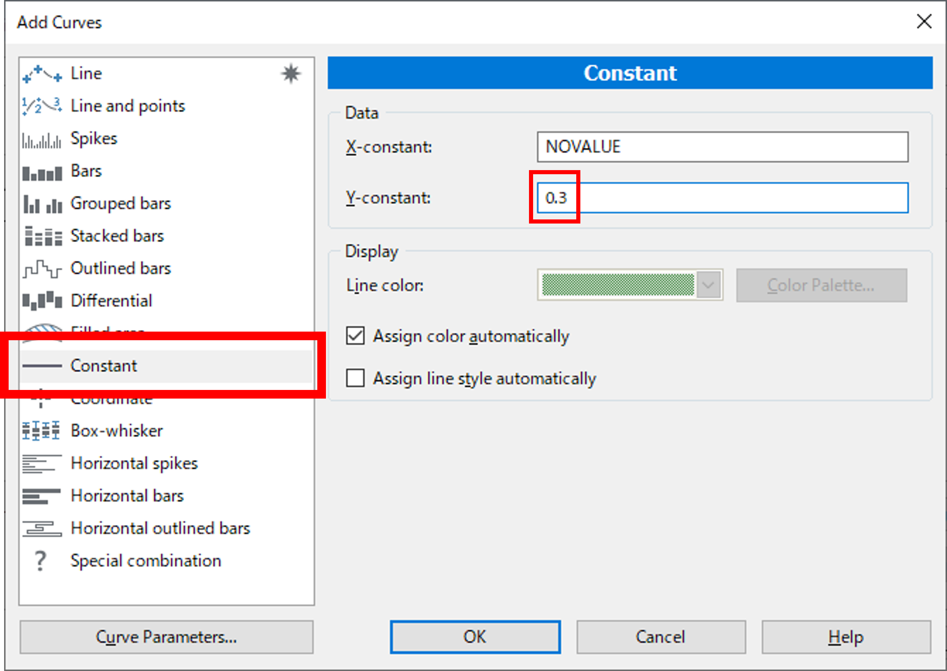Expand the Line color dropdown arrow
This screenshot has width=947, height=671.
click(x=708, y=285)
